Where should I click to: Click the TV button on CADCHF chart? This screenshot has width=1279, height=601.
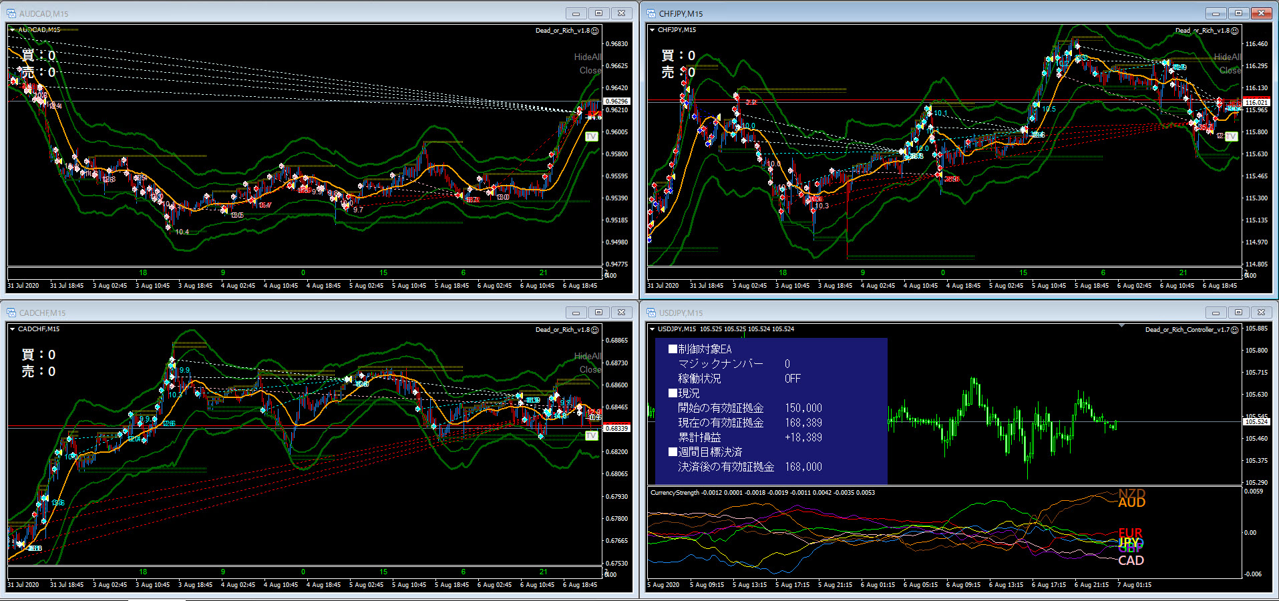[x=591, y=436]
